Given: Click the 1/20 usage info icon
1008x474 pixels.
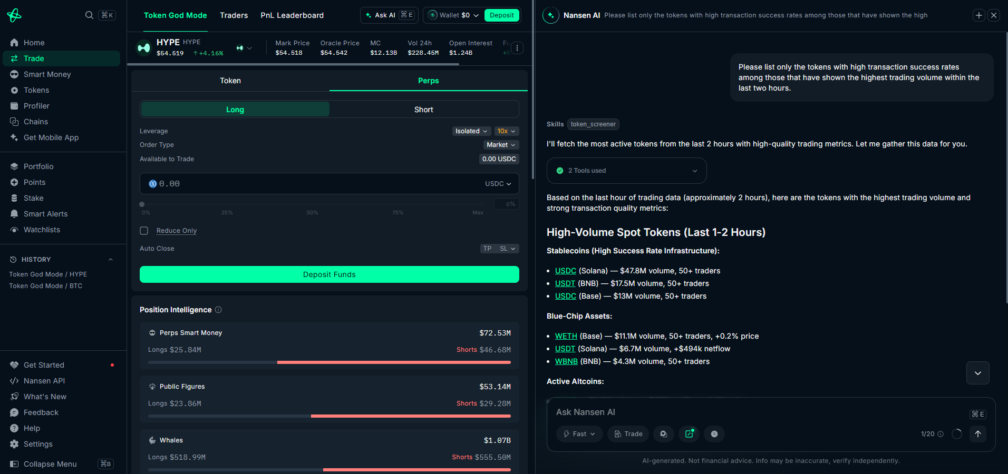Looking at the screenshot, I should pos(941,434).
